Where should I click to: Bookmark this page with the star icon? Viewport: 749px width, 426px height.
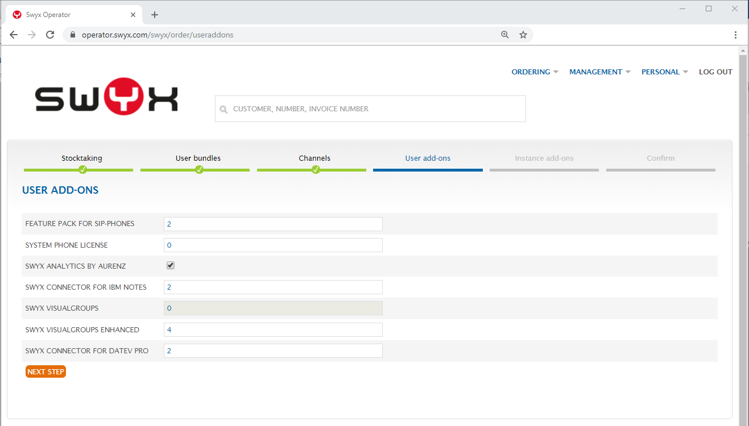[x=523, y=35]
